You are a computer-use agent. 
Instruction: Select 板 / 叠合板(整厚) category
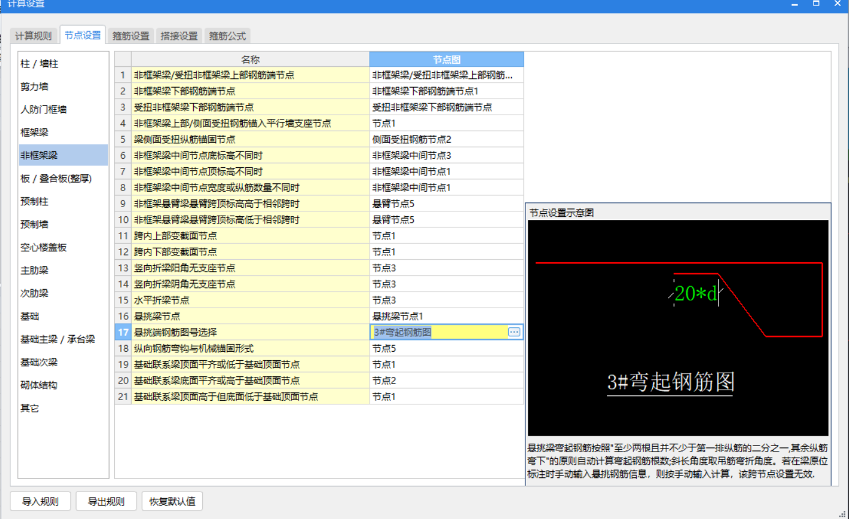(63, 178)
